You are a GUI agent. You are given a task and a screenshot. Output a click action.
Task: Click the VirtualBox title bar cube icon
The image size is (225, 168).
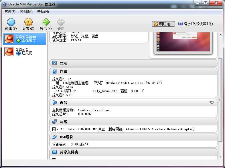(5, 4)
